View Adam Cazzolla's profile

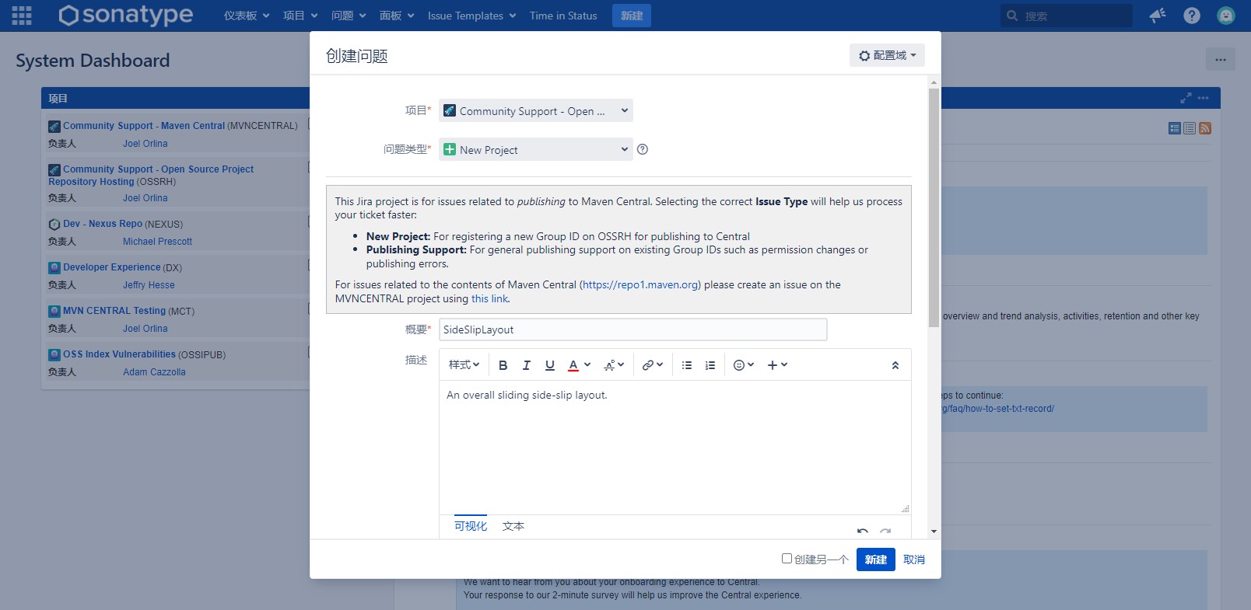(x=154, y=372)
